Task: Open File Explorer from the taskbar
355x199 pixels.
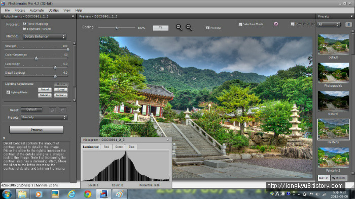Action: click(x=22, y=194)
